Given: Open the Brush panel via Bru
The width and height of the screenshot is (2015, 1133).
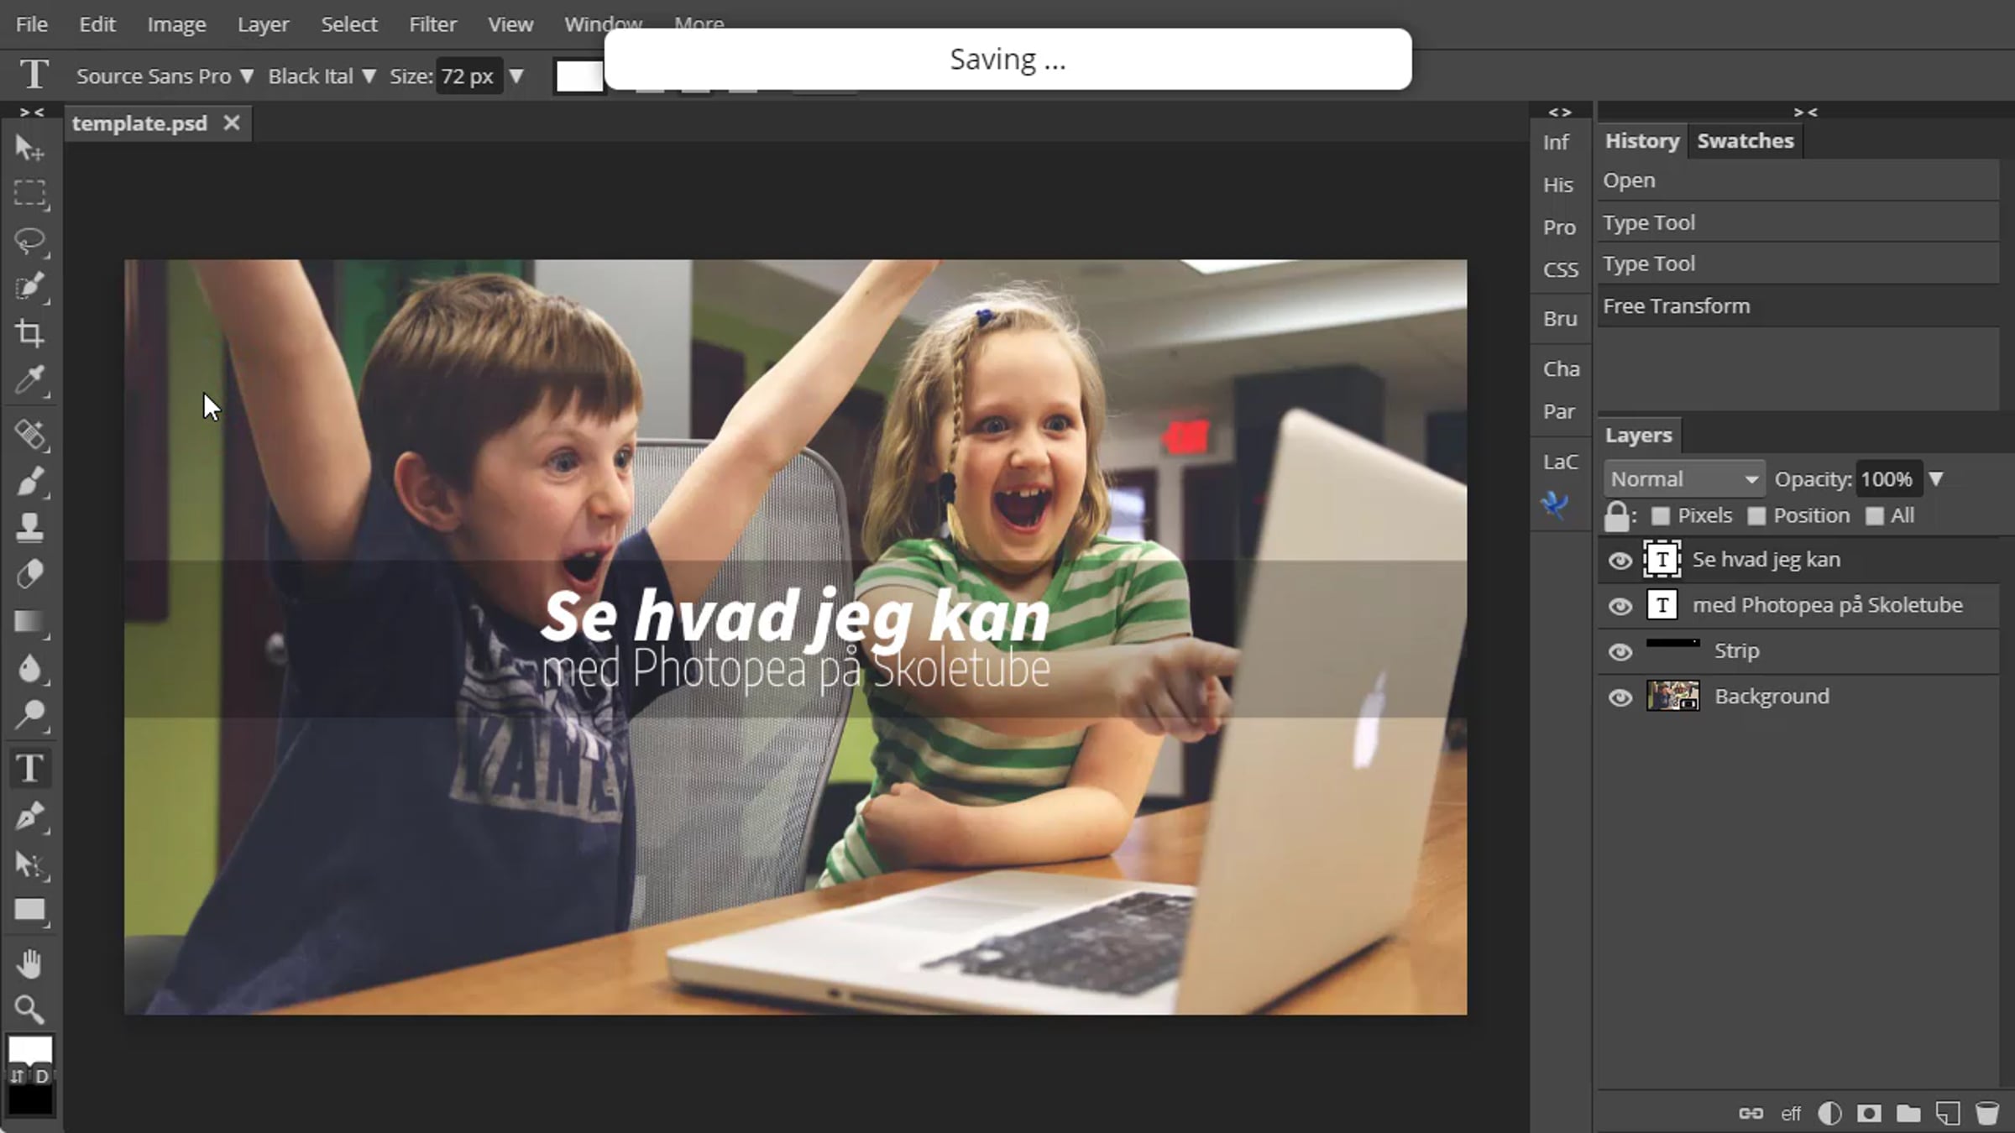Looking at the screenshot, I should pos(1560,319).
